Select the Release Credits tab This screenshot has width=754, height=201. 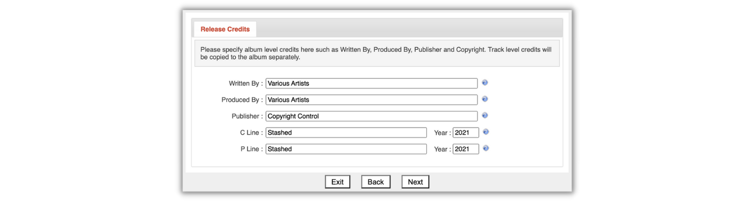click(225, 29)
